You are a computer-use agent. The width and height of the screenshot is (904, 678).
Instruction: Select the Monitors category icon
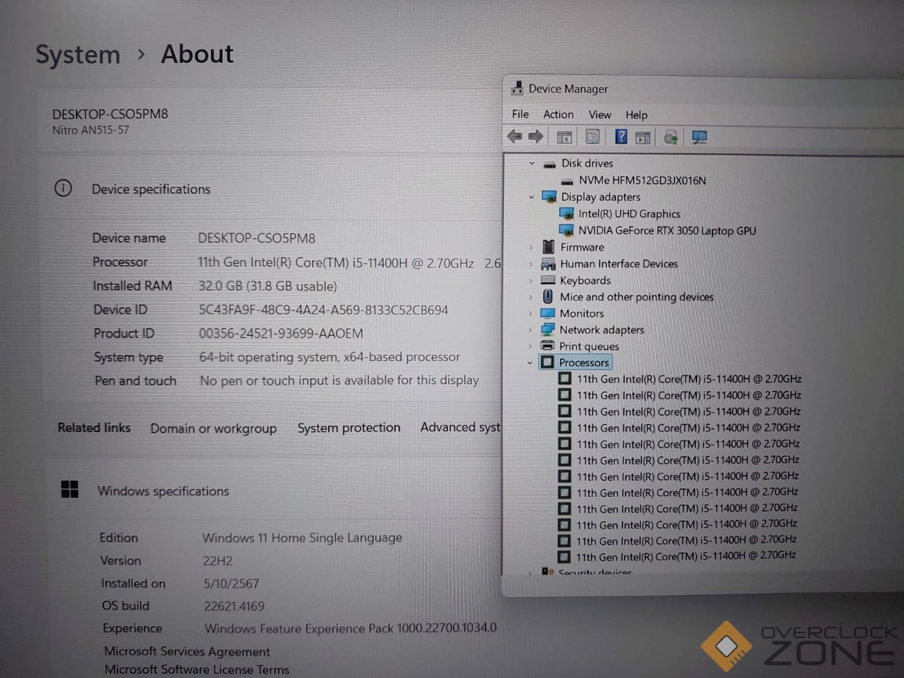(548, 313)
